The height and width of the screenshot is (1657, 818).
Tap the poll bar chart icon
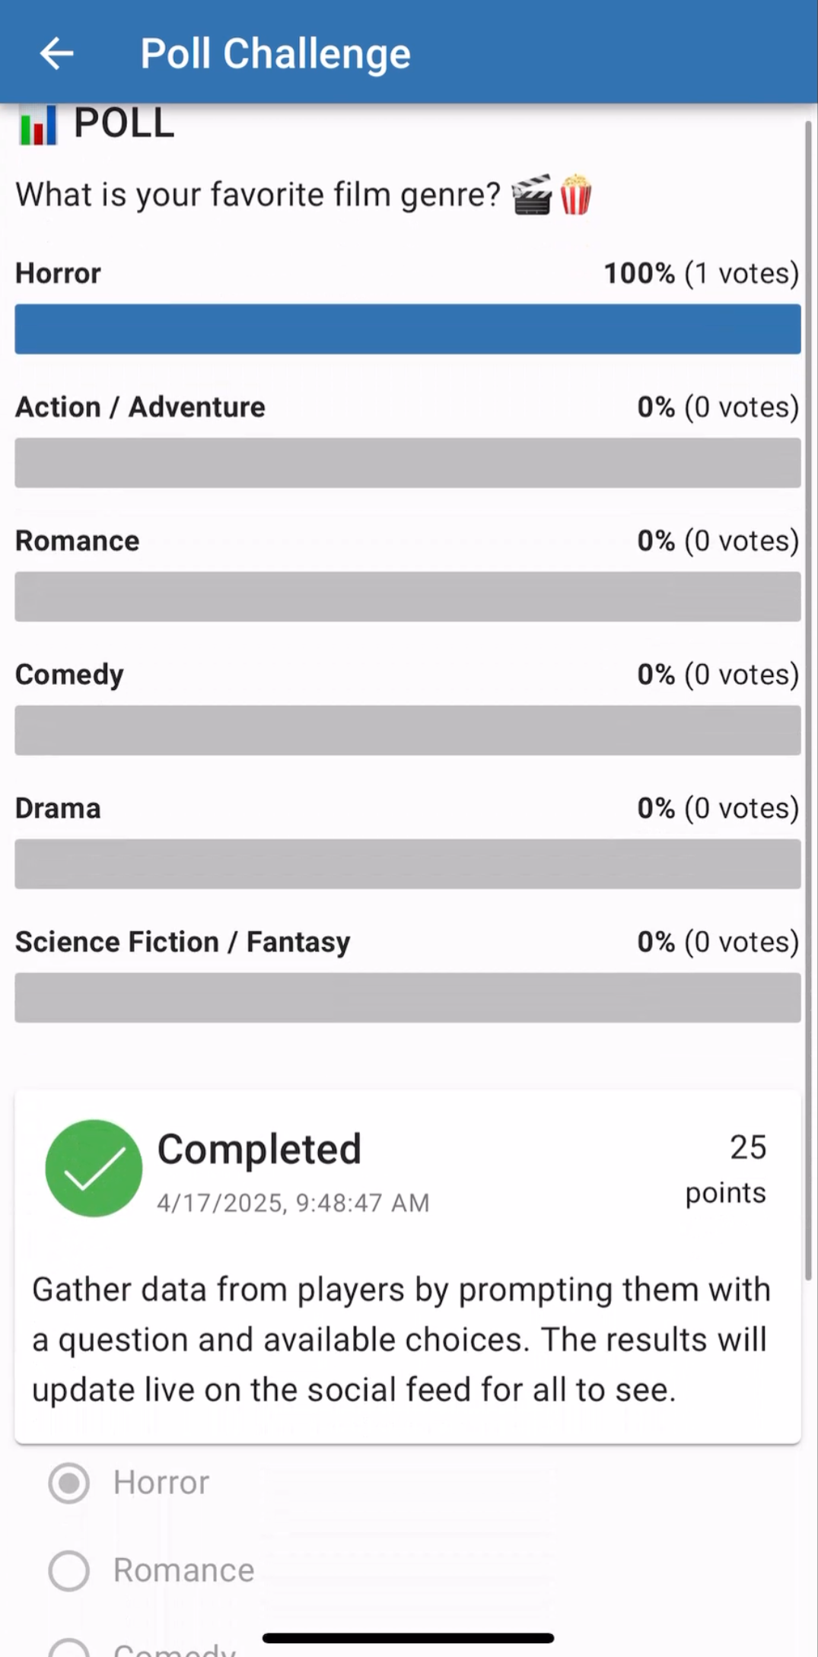click(37, 124)
